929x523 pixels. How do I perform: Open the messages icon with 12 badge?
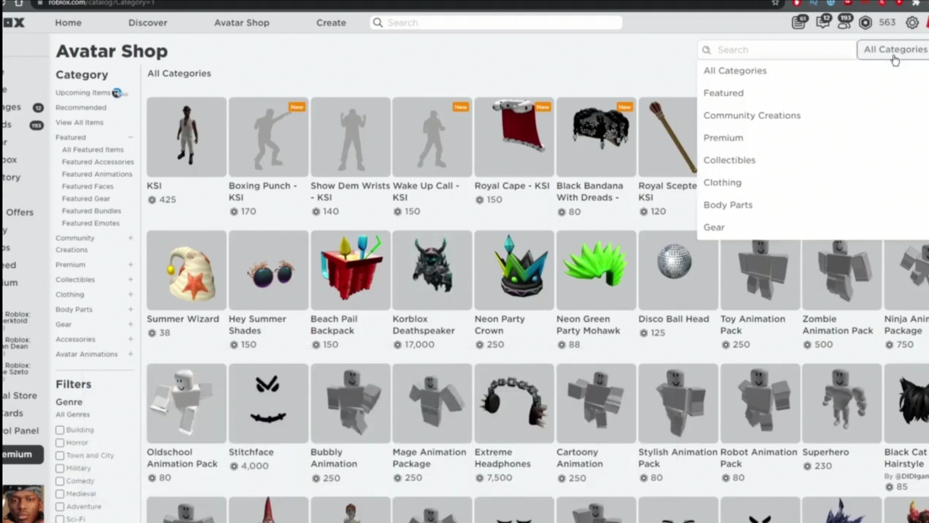tap(822, 22)
